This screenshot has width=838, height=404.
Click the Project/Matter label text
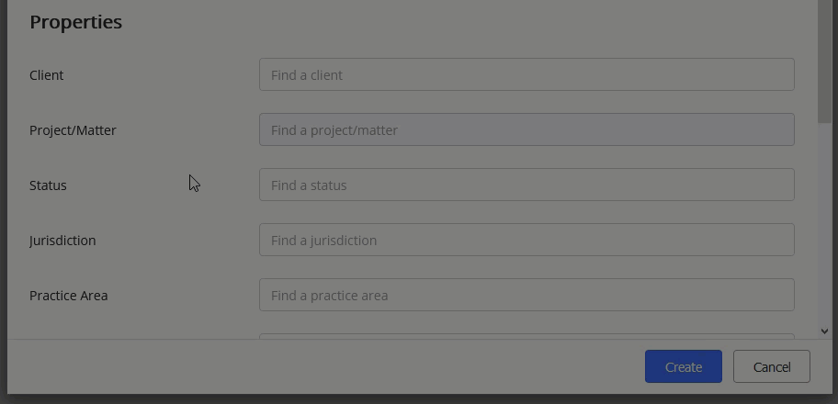[73, 130]
